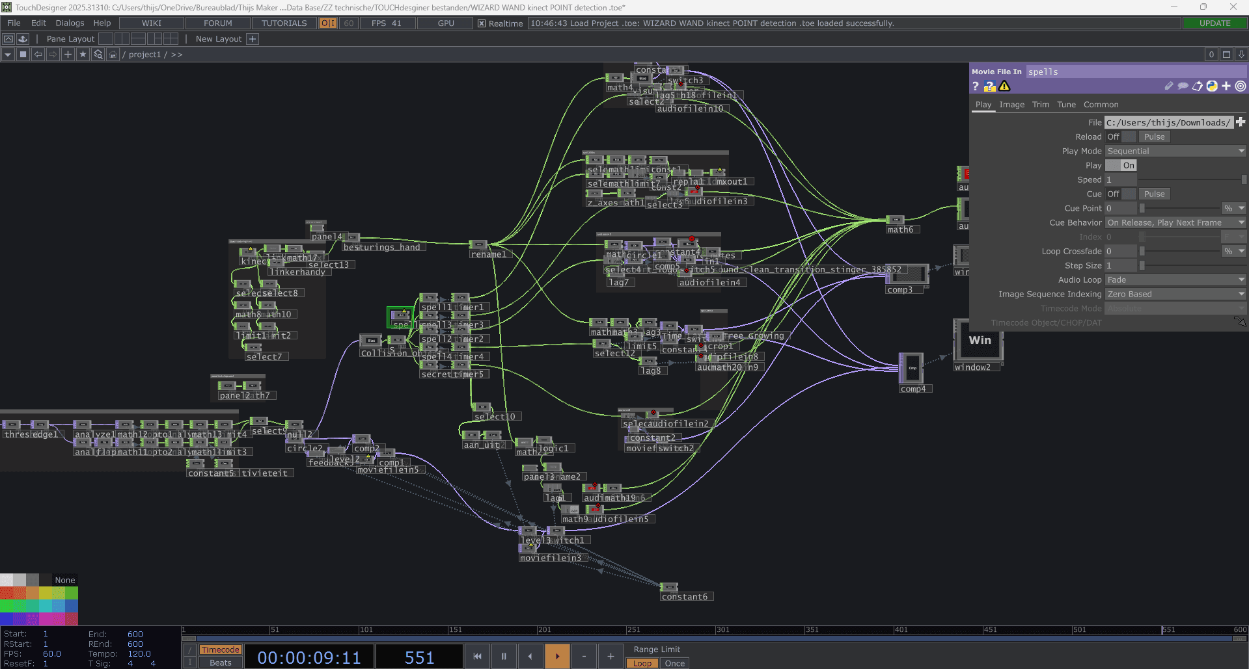Click the green UPDATE button
The height and width of the screenshot is (669, 1249).
pyautogui.click(x=1215, y=23)
